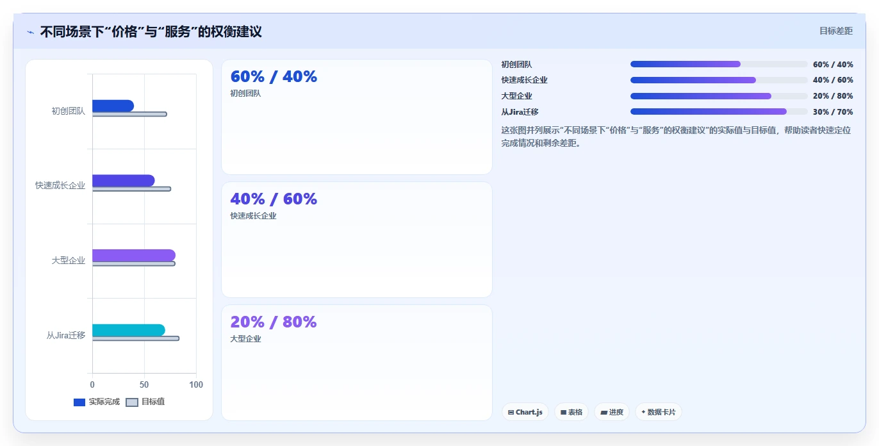
Task: Click the 初创团队 label in progress list
Action: pyautogui.click(x=517, y=64)
